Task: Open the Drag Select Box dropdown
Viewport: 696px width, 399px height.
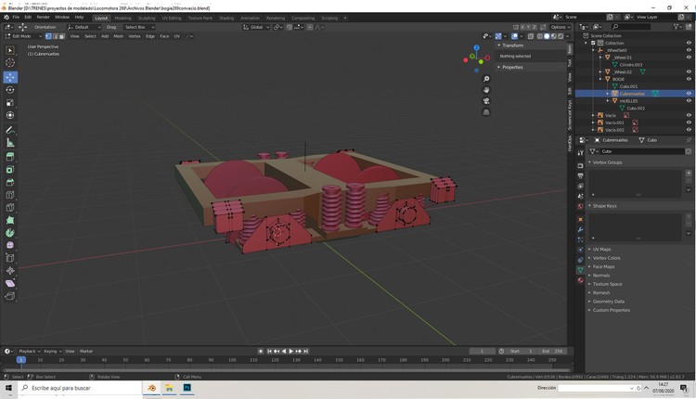Action: 138,27
